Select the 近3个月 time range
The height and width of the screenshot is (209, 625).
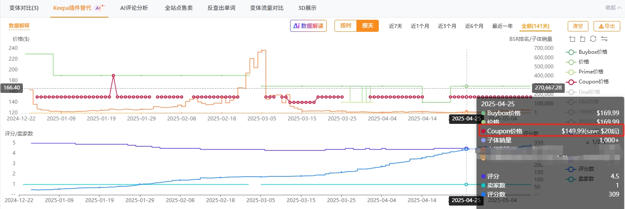point(447,26)
